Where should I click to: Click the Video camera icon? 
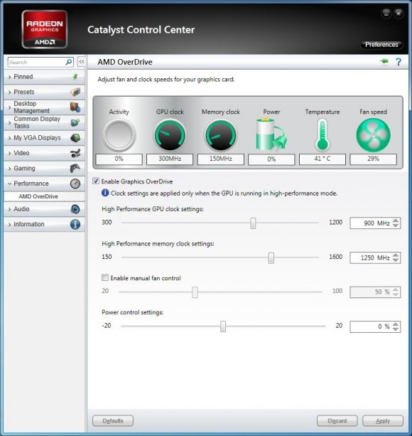75,153
